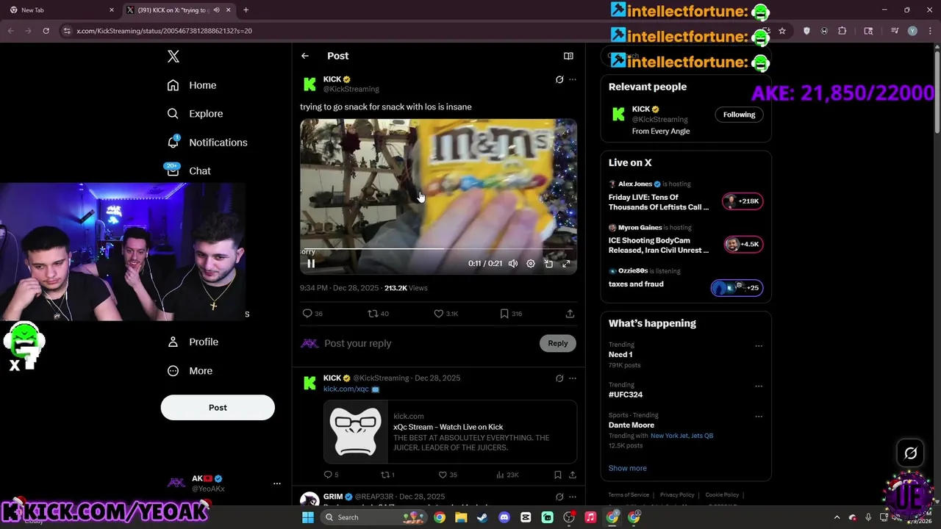This screenshot has width=941, height=529.
Task: Join Myron Gaines live with +4.5K
Action: [x=743, y=245]
